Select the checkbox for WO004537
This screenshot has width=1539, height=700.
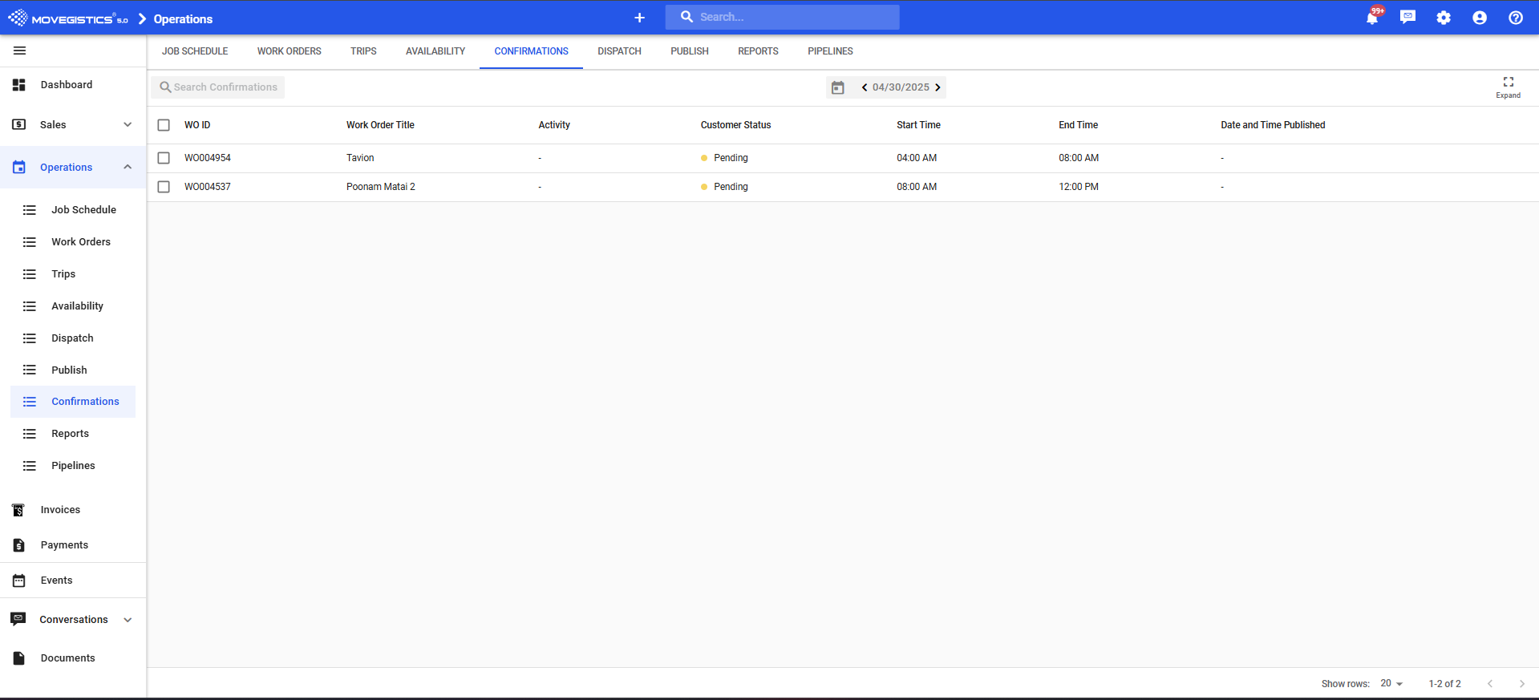click(164, 187)
